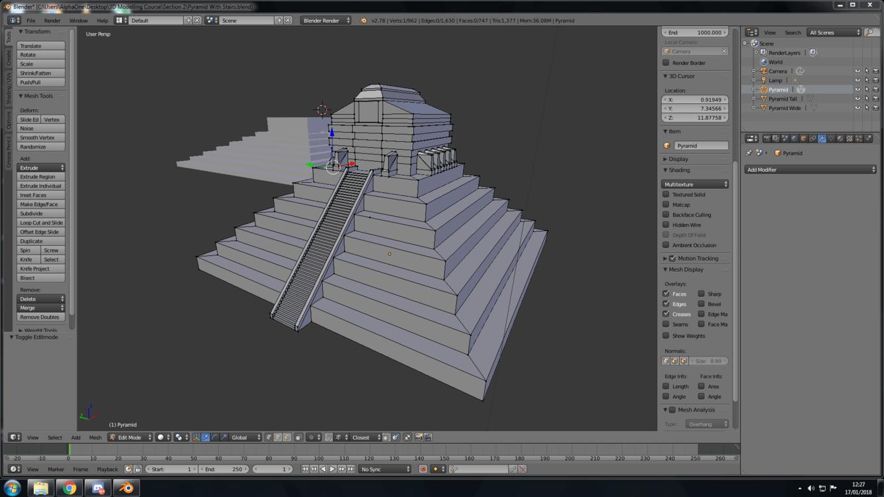Viewport: 884px width, 497px height.
Task: Enable vertex select mode in 3D header
Action: [269, 437]
